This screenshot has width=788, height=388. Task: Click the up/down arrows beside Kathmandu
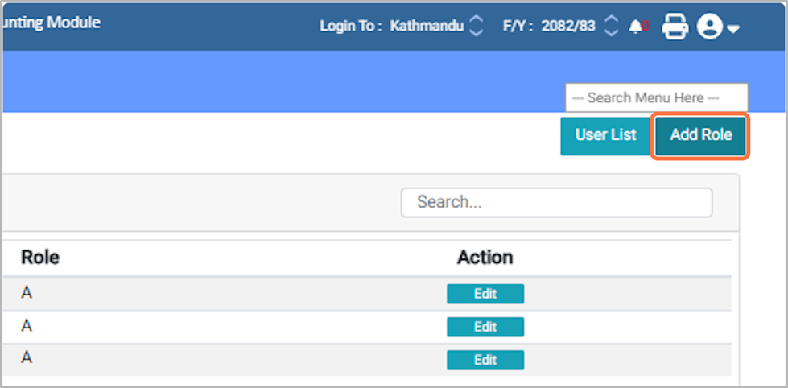click(x=476, y=26)
